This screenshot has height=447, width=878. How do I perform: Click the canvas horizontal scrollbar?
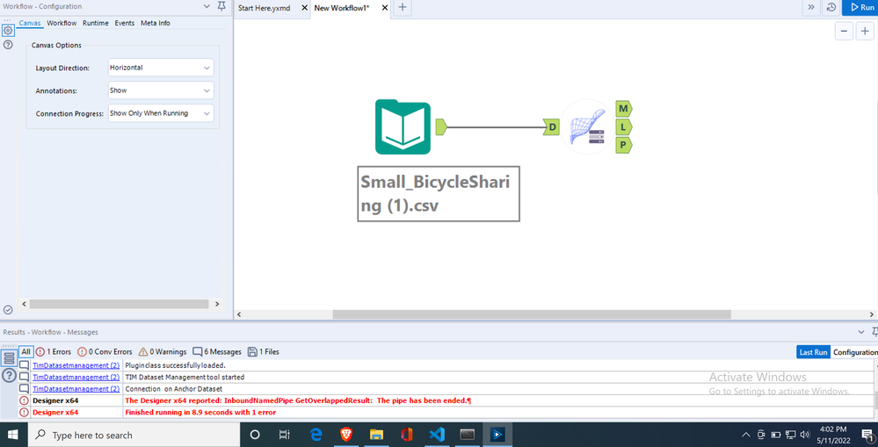point(532,314)
